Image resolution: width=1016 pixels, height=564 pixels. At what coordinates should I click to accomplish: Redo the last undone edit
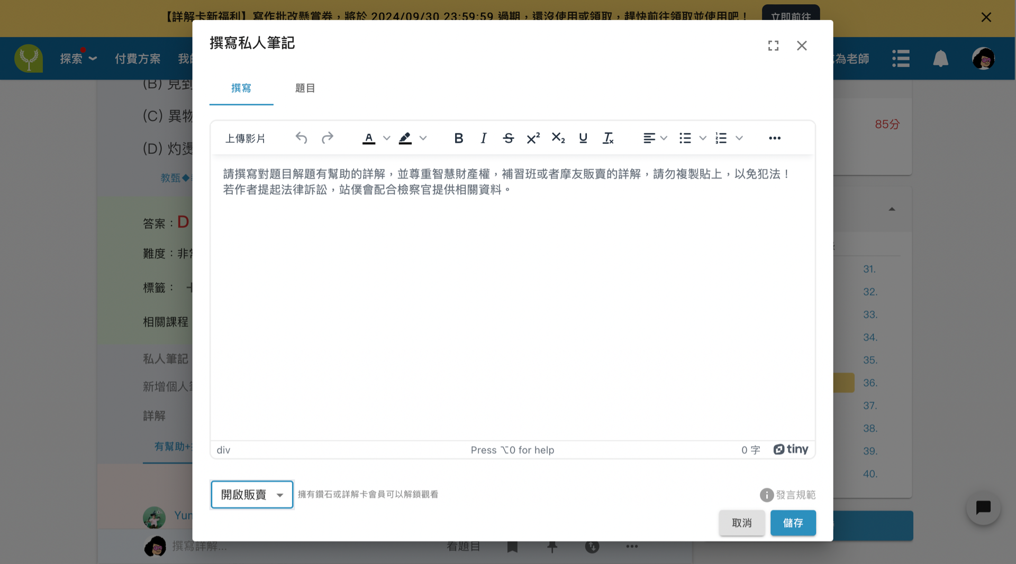(x=327, y=138)
